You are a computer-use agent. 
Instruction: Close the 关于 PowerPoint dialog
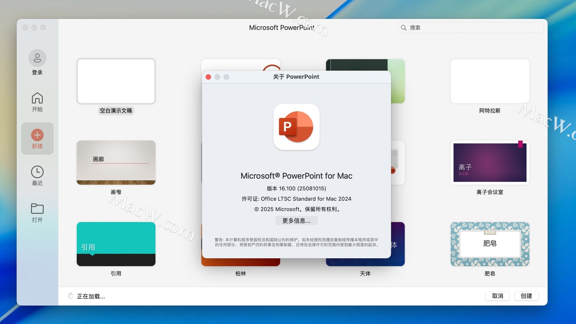coord(208,77)
